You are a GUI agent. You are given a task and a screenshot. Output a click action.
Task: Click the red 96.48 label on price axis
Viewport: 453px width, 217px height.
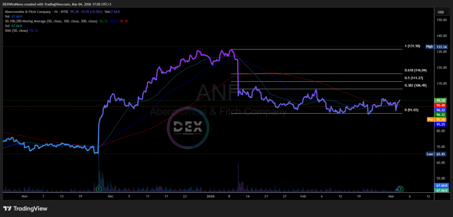tap(441, 105)
